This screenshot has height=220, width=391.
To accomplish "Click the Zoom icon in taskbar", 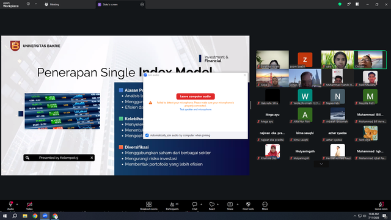I will coord(45,216).
